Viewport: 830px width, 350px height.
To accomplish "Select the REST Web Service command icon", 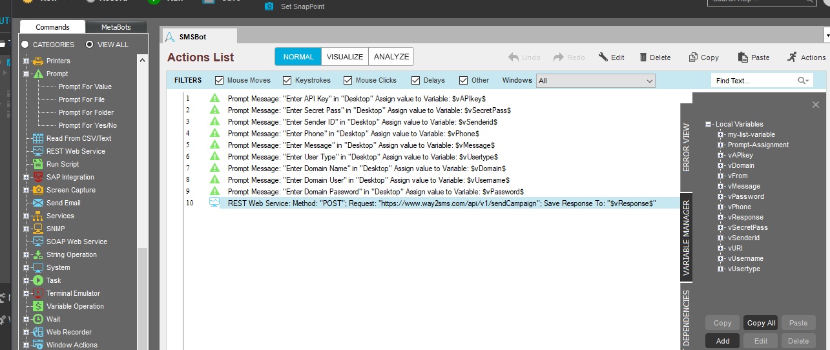I will (38, 151).
